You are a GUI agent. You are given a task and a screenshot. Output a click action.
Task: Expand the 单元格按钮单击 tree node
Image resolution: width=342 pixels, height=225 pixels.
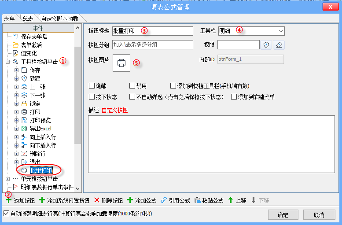click(x=7, y=179)
